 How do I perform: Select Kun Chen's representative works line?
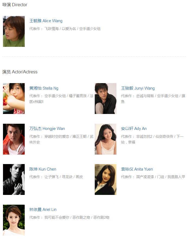[56, 177]
